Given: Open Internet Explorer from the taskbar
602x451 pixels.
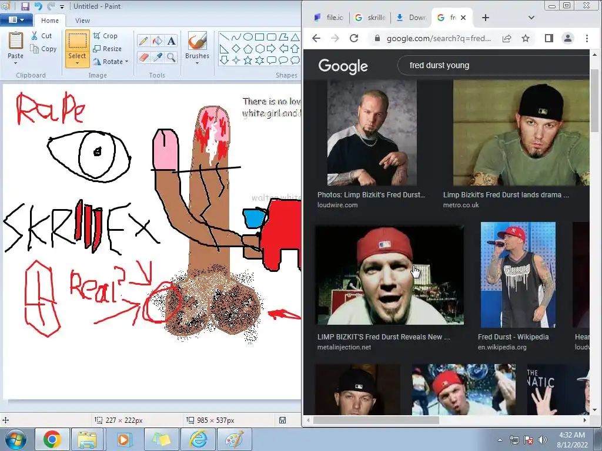Looking at the screenshot, I should [199, 439].
